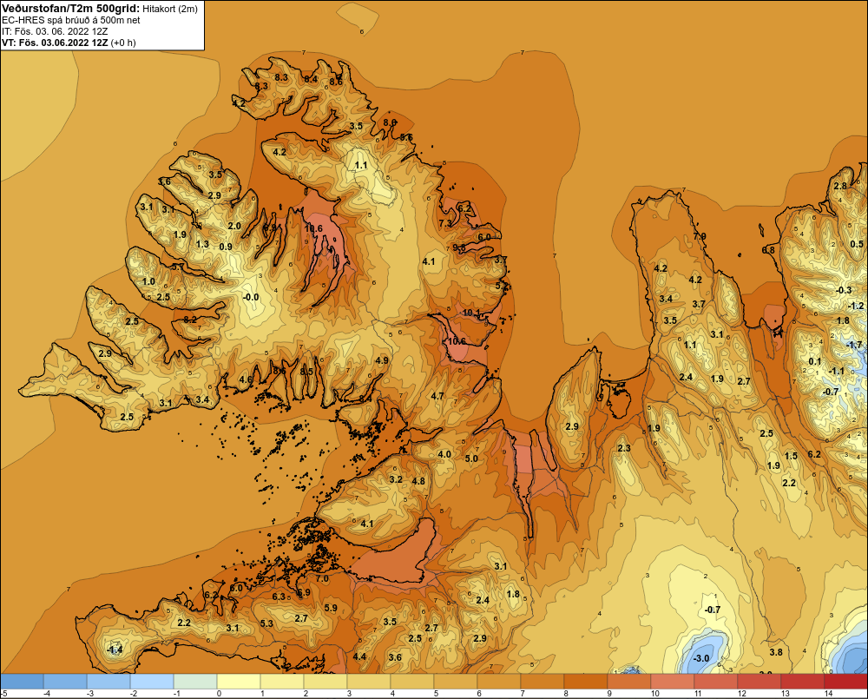
Task: Click the '(+0 h)' forecast offset text
Action: point(123,43)
